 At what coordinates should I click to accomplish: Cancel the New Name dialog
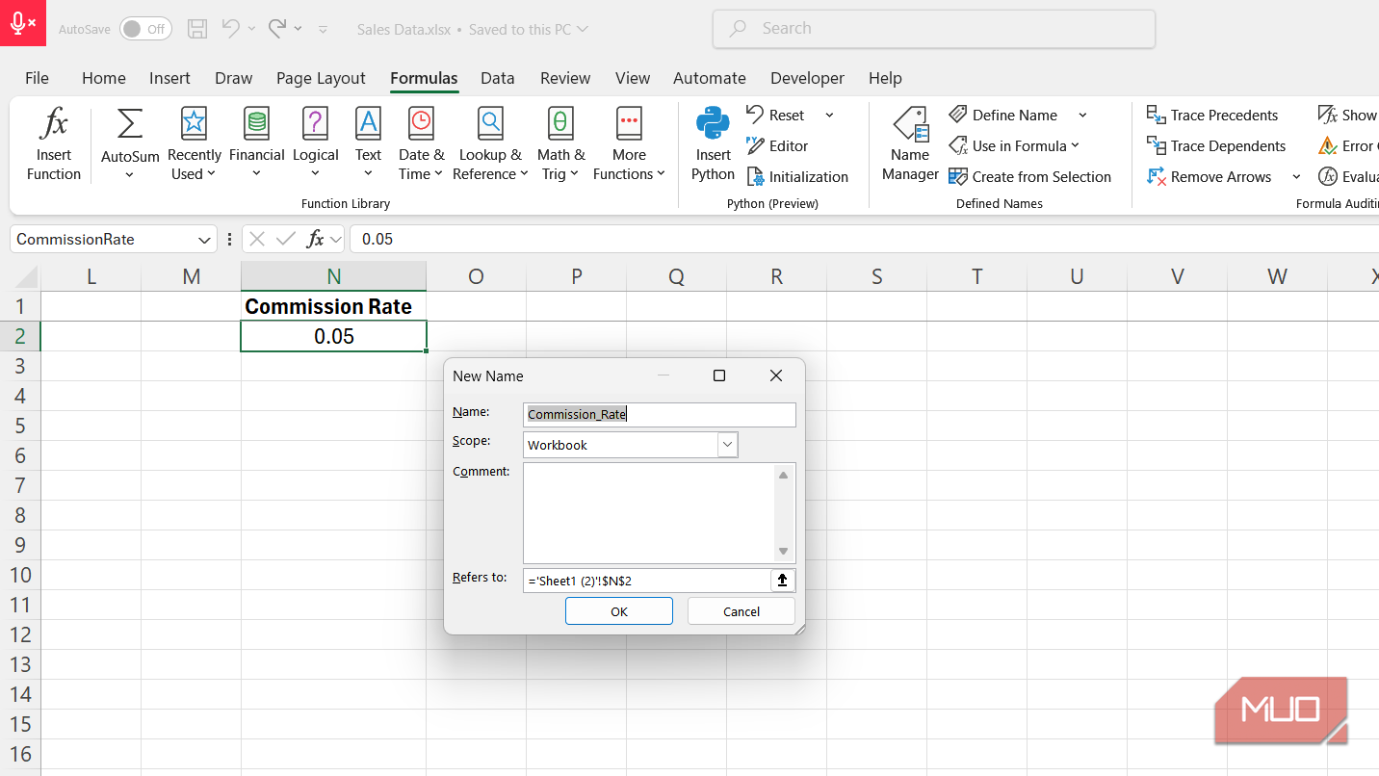coord(742,611)
